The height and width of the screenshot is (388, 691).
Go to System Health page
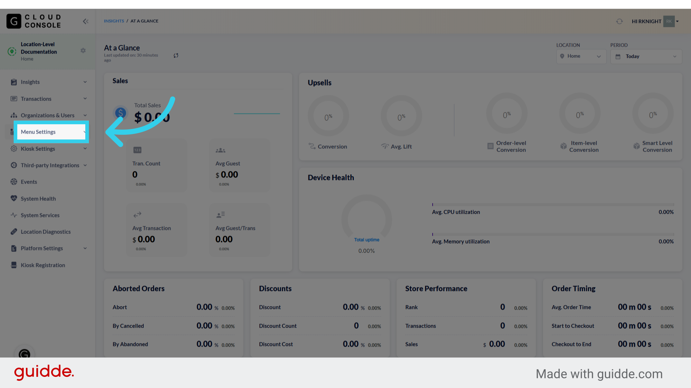point(38,199)
